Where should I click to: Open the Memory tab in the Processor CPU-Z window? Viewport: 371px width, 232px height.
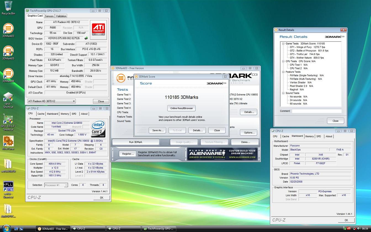(x=65, y=114)
